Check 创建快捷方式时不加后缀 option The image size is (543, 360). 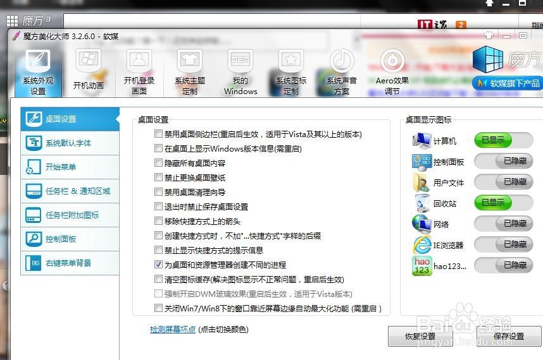tap(158, 236)
